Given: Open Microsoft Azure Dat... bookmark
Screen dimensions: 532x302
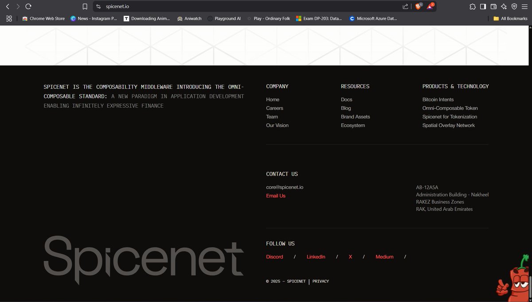Looking at the screenshot, I should tap(373, 19).
